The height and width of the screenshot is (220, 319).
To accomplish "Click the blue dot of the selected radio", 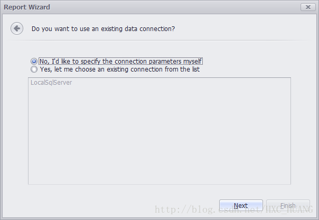I will (34, 61).
